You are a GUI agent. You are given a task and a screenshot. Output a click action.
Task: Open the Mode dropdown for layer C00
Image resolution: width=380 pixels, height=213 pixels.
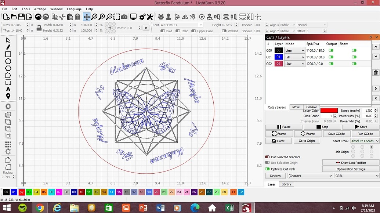point(294,50)
